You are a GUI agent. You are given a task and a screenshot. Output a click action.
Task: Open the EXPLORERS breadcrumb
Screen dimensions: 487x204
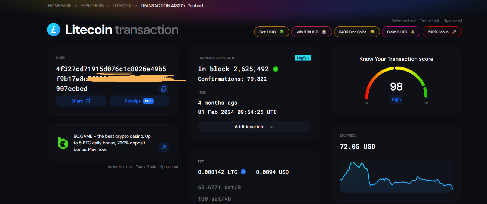coord(92,6)
